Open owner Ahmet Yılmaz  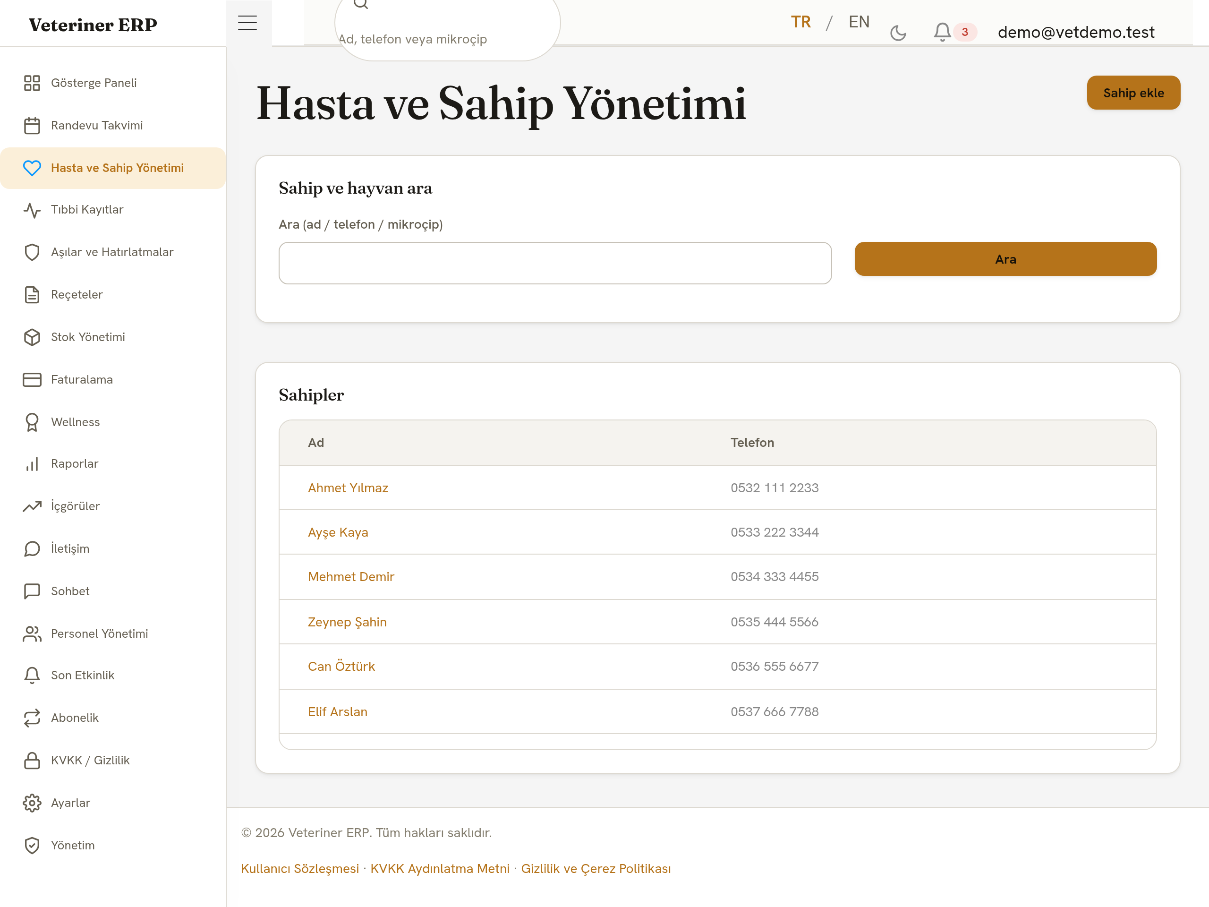coord(348,488)
